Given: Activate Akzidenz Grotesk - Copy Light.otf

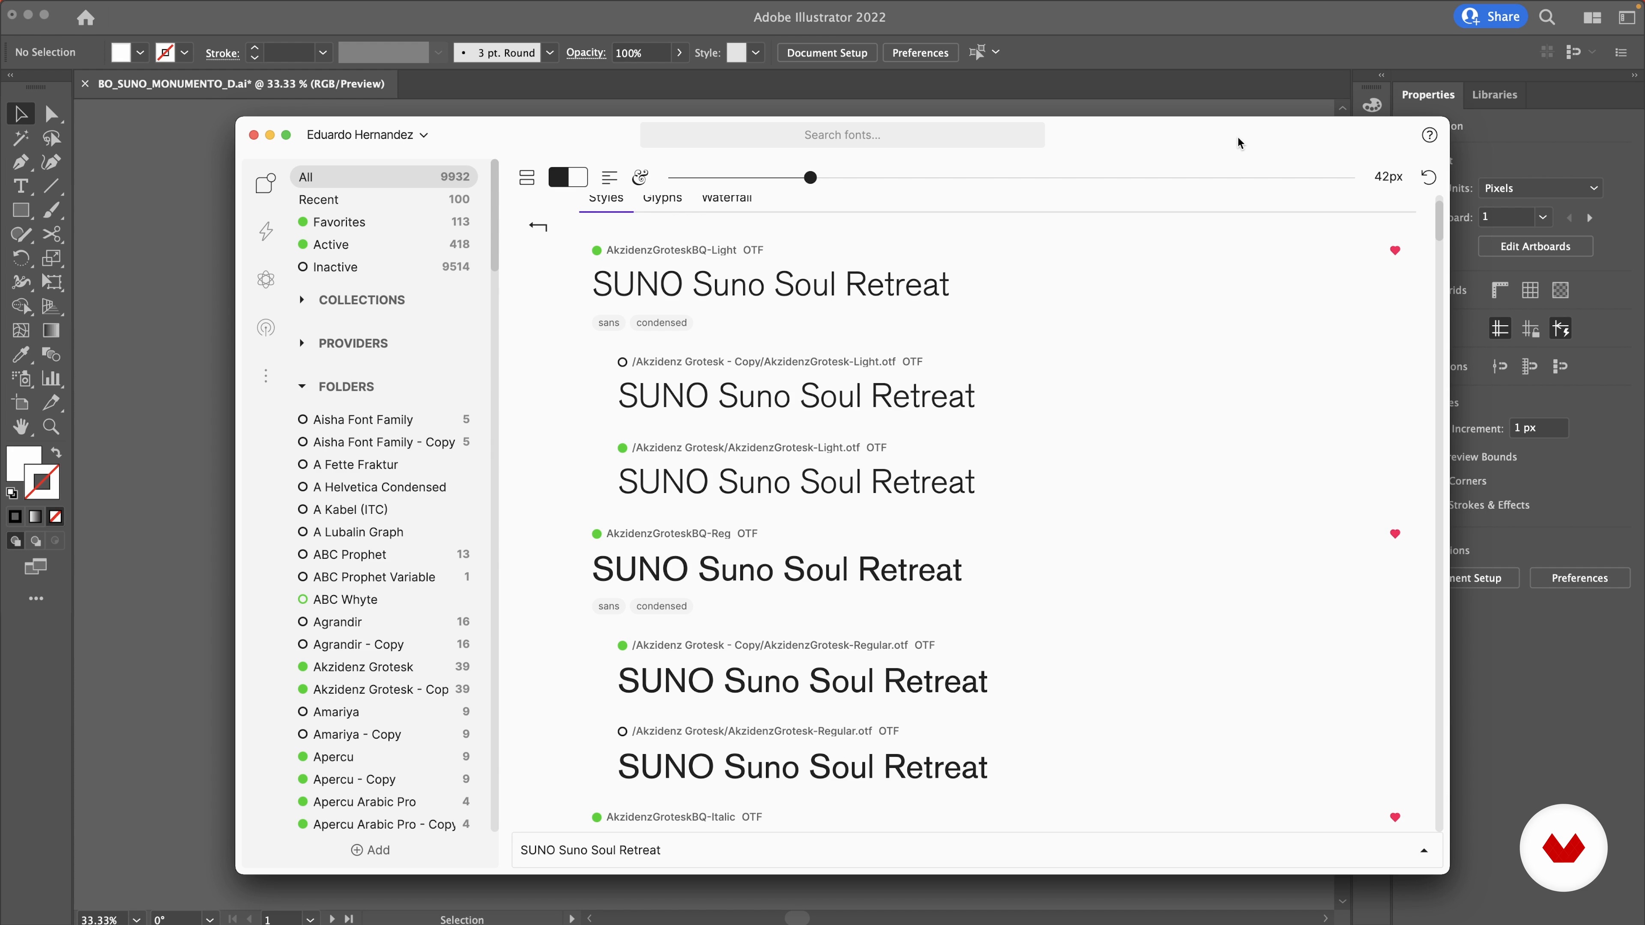Looking at the screenshot, I should click(622, 362).
